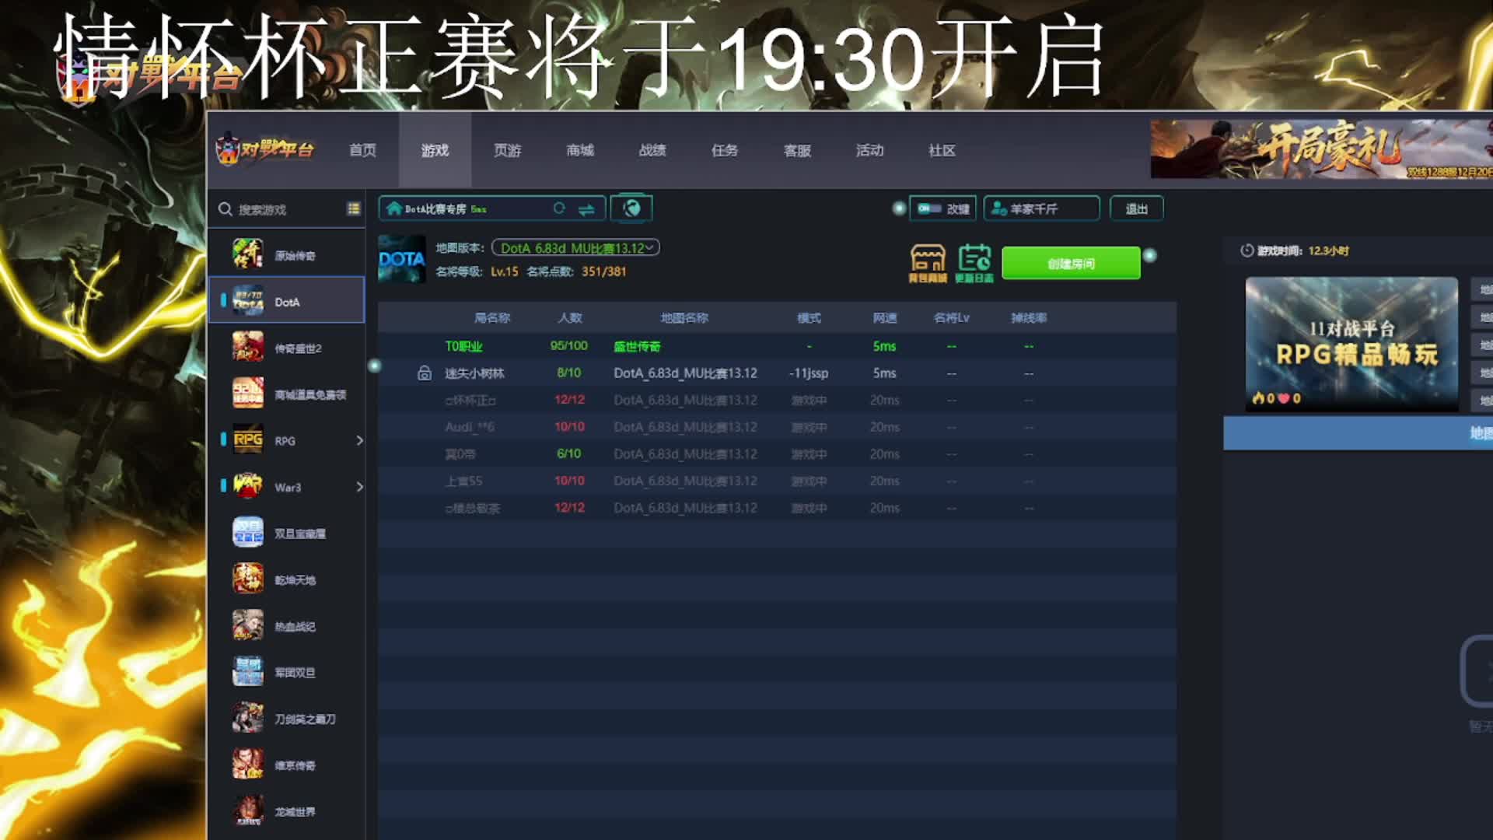Click the room refresh icon
1493x840 pixels.
point(558,208)
